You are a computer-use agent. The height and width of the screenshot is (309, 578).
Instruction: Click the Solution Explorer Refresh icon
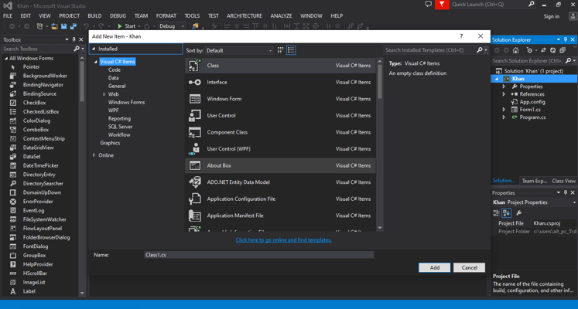552,50
